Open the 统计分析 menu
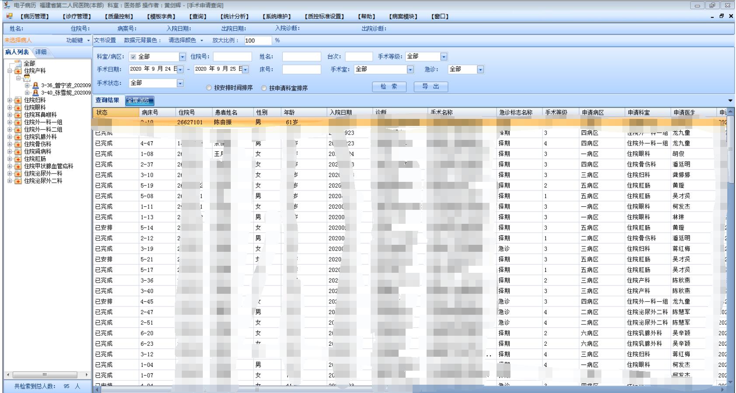Viewport: 736px width, 393px height. coord(234,17)
